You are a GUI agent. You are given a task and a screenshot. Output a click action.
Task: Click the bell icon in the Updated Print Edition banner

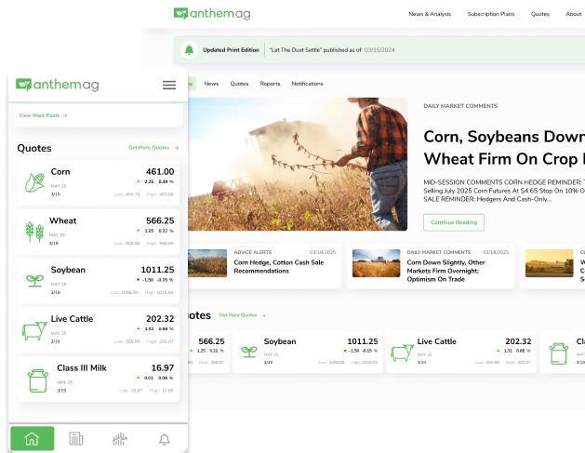(x=189, y=49)
